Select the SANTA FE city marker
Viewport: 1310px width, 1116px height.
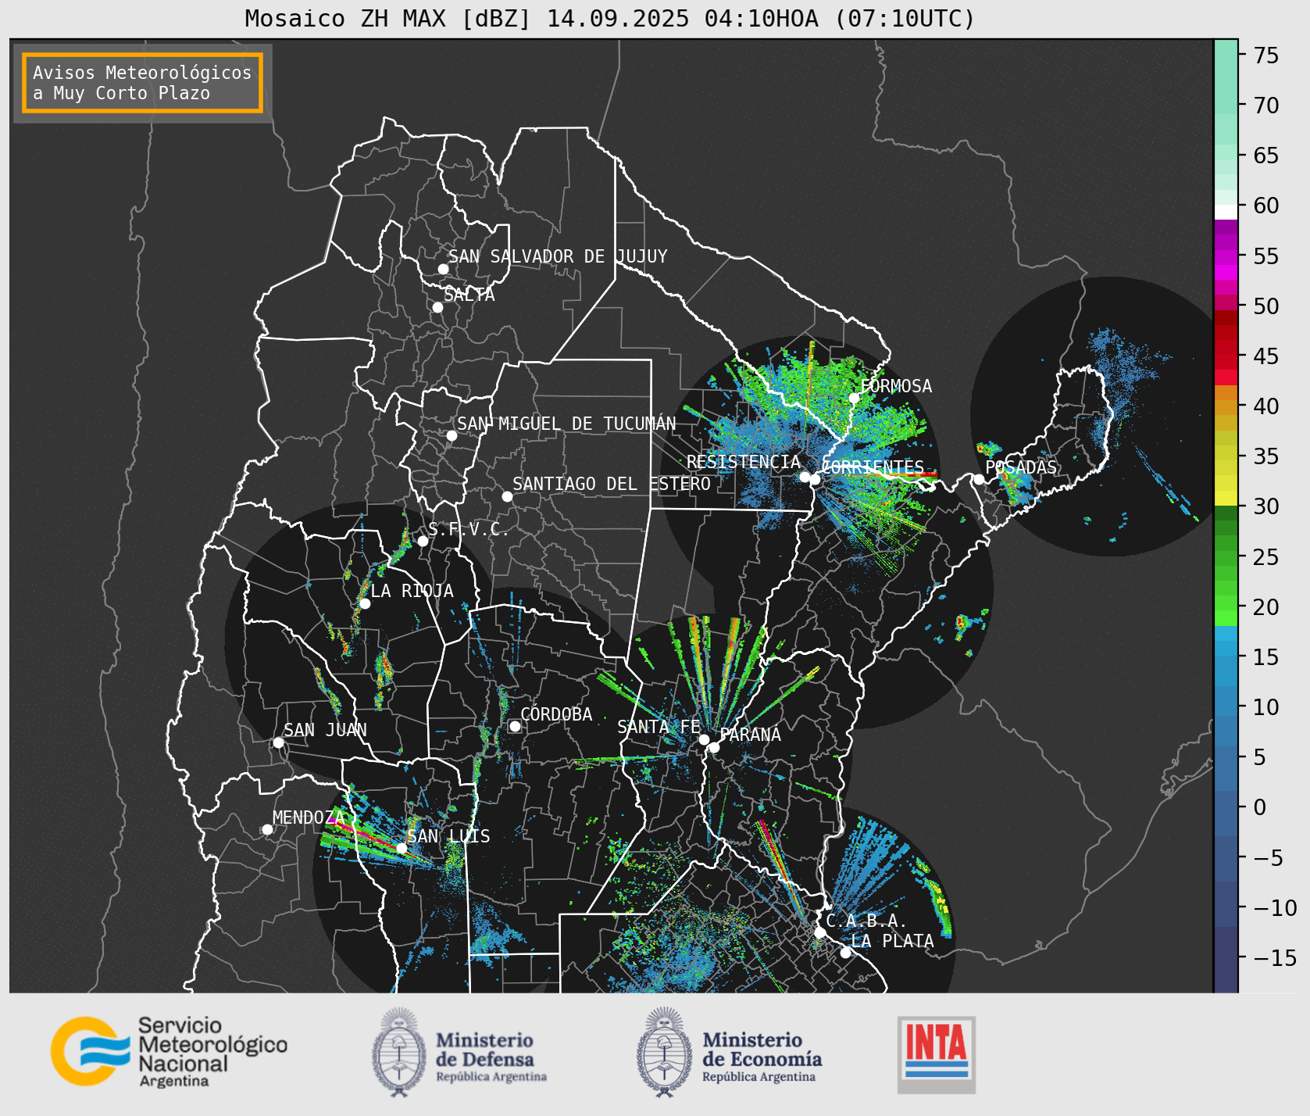pyautogui.click(x=704, y=739)
